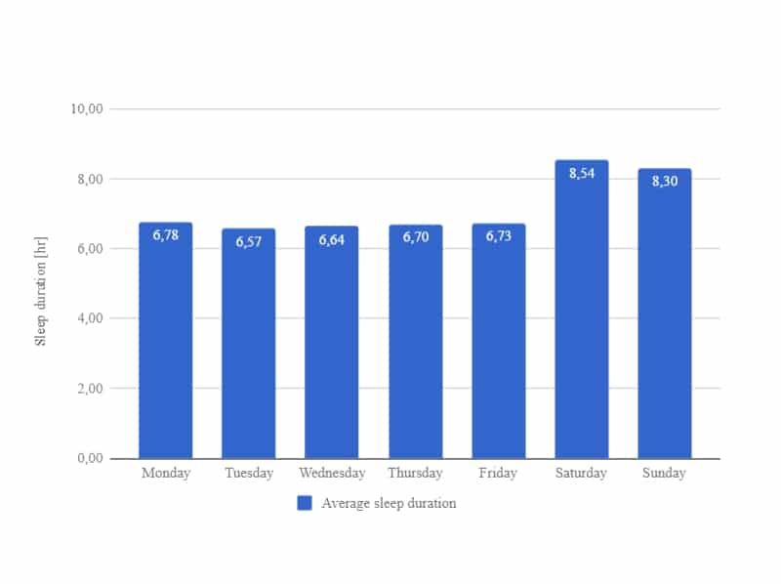Click the blue Average sleep duration legend swatch
Screen dimensions: 781x584
[305, 503]
